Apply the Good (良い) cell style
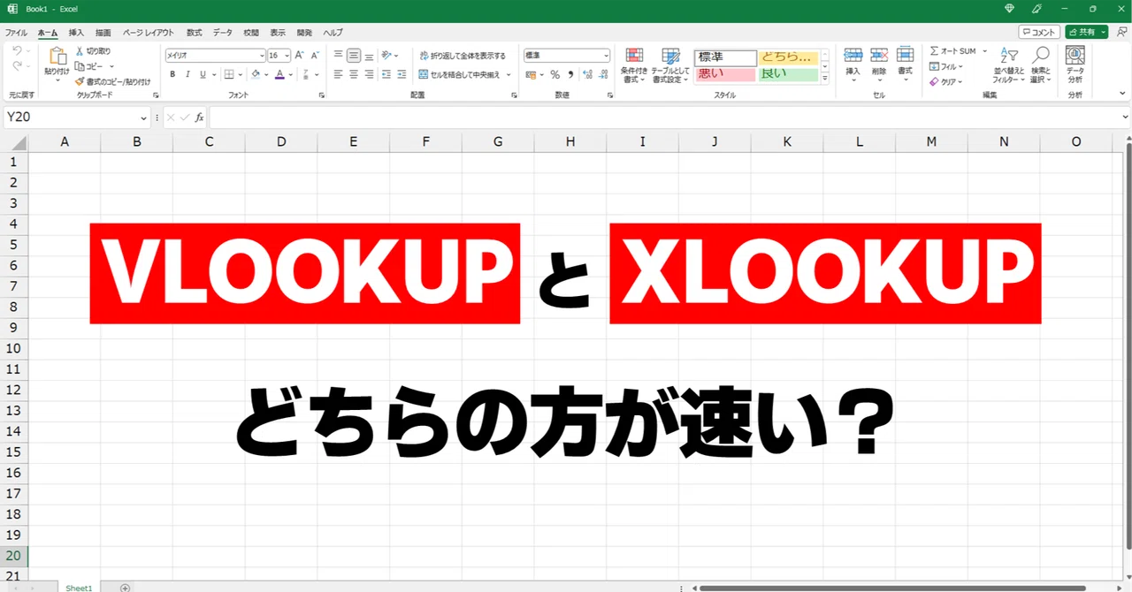 tap(787, 74)
